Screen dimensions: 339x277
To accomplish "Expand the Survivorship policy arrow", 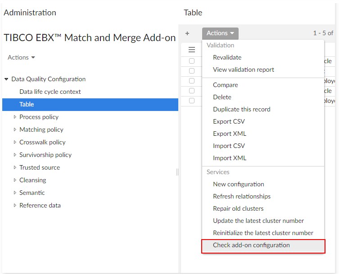I will click(15, 155).
